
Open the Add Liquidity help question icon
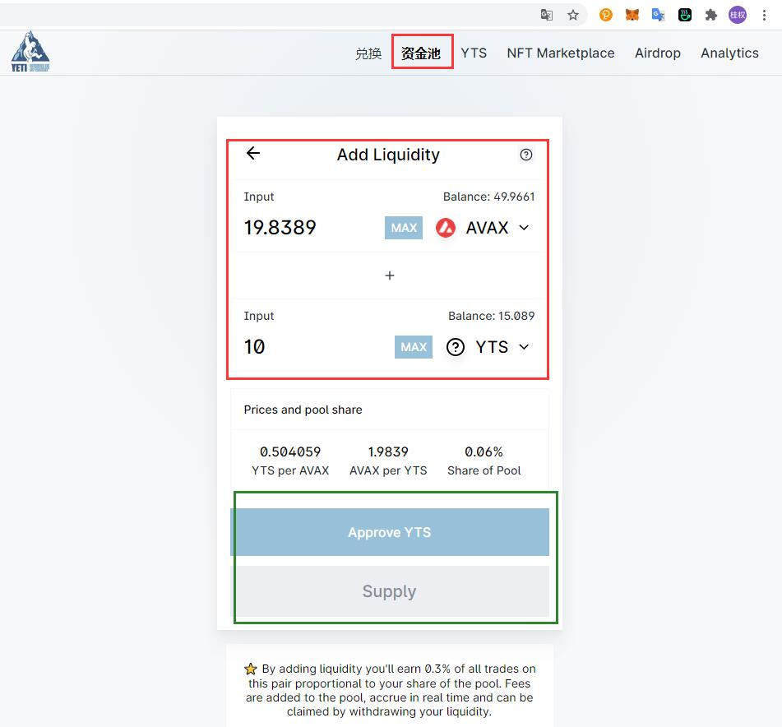pyautogui.click(x=525, y=155)
